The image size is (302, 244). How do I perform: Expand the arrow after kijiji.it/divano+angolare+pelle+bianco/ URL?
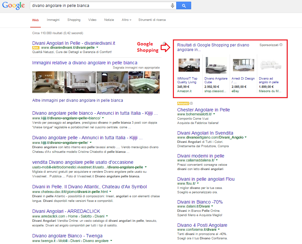click(103, 118)
